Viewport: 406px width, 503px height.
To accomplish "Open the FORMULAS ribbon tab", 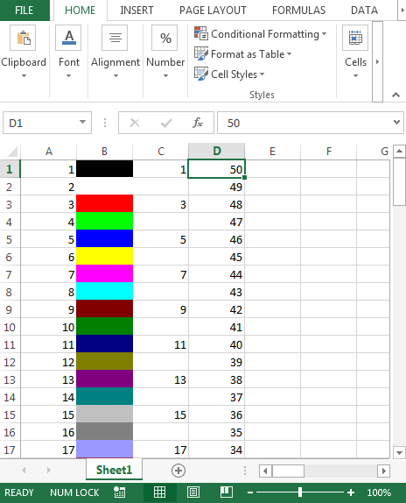I will [x=298, y=11].
